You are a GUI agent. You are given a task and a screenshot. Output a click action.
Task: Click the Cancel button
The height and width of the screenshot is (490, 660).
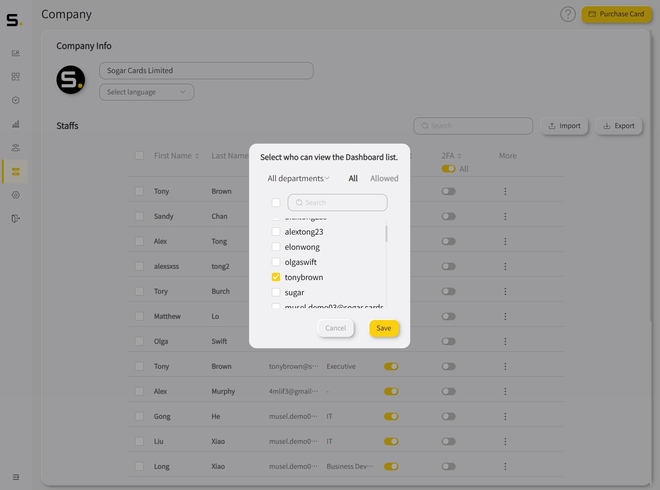[x=335, y=328]
